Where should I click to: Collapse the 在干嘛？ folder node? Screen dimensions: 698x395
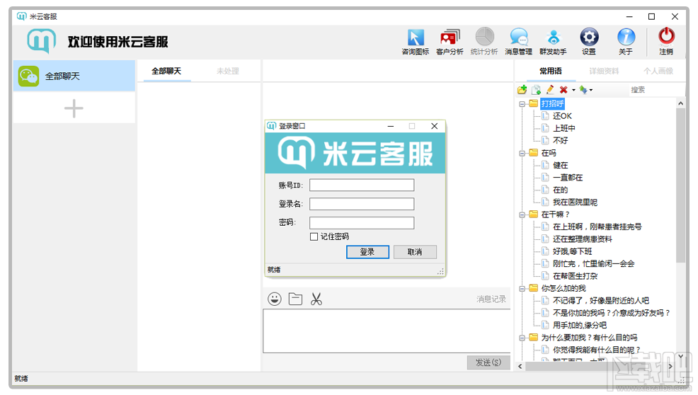point(522,214)
